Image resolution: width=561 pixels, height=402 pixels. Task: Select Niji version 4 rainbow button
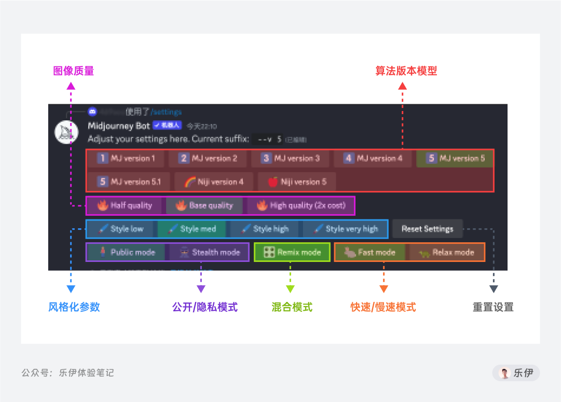pos(214,182)
